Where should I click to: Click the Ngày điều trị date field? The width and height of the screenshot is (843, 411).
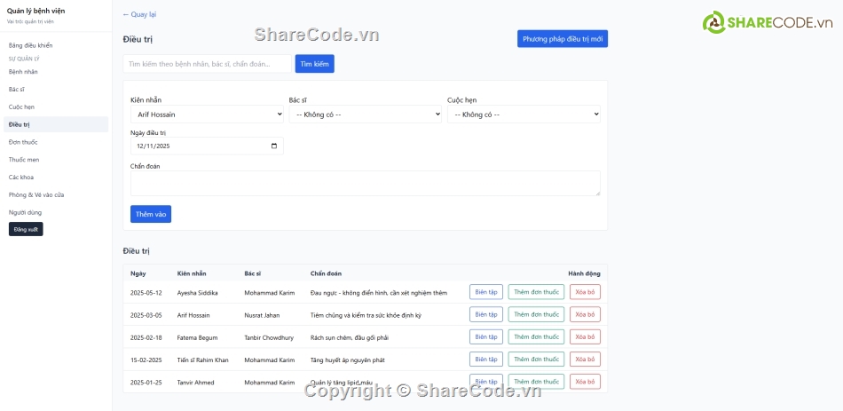coord(207,146)
